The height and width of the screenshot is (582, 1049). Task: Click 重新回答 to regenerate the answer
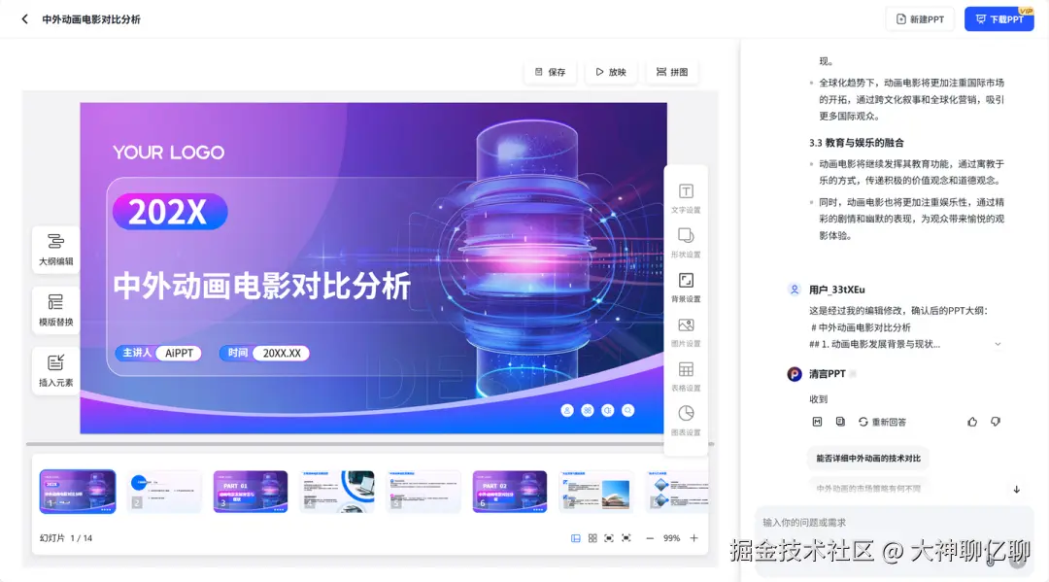coord(882,422)
